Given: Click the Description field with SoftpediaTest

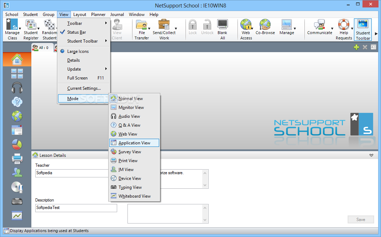Looking at the screenshot, I should [x=76, y=208].
